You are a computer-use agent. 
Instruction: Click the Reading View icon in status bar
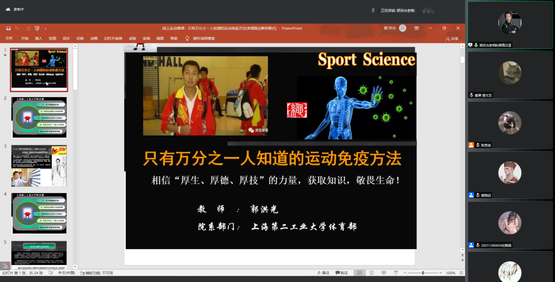[x=383, y=273]
